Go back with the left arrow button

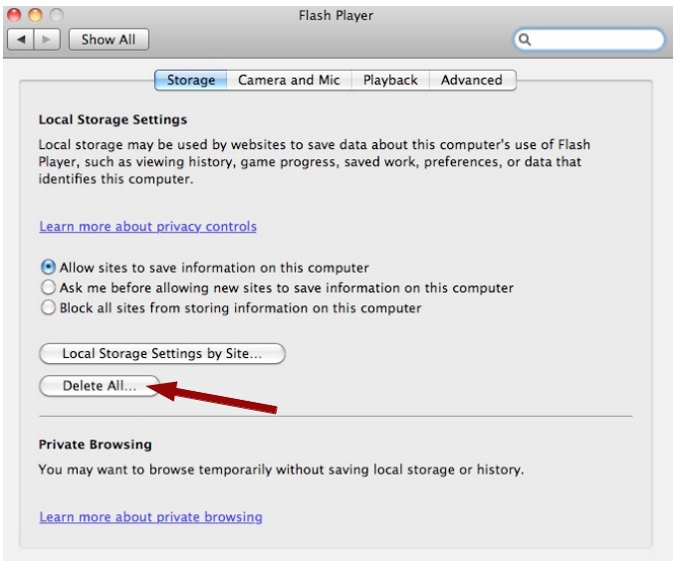pos(21,40)
